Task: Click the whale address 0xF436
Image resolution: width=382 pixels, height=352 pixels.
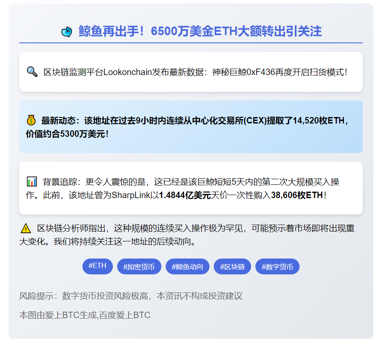Action: click(261, 72)
